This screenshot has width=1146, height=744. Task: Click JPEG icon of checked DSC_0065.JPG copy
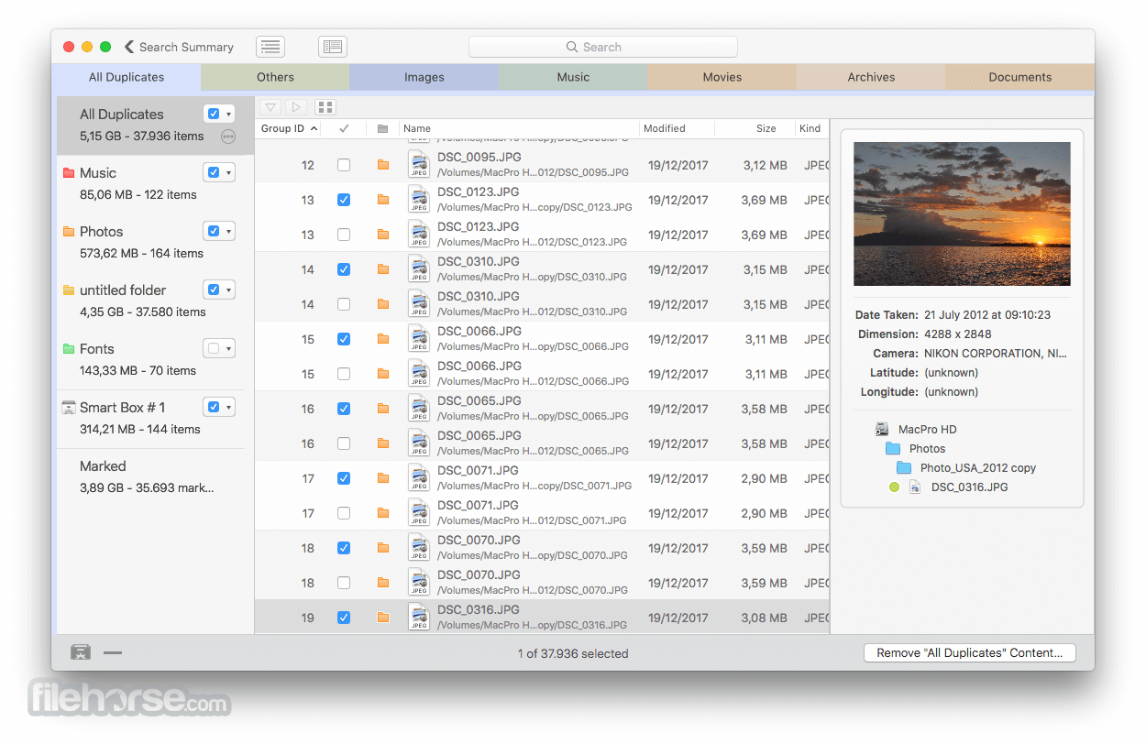[x=419, y=409]
